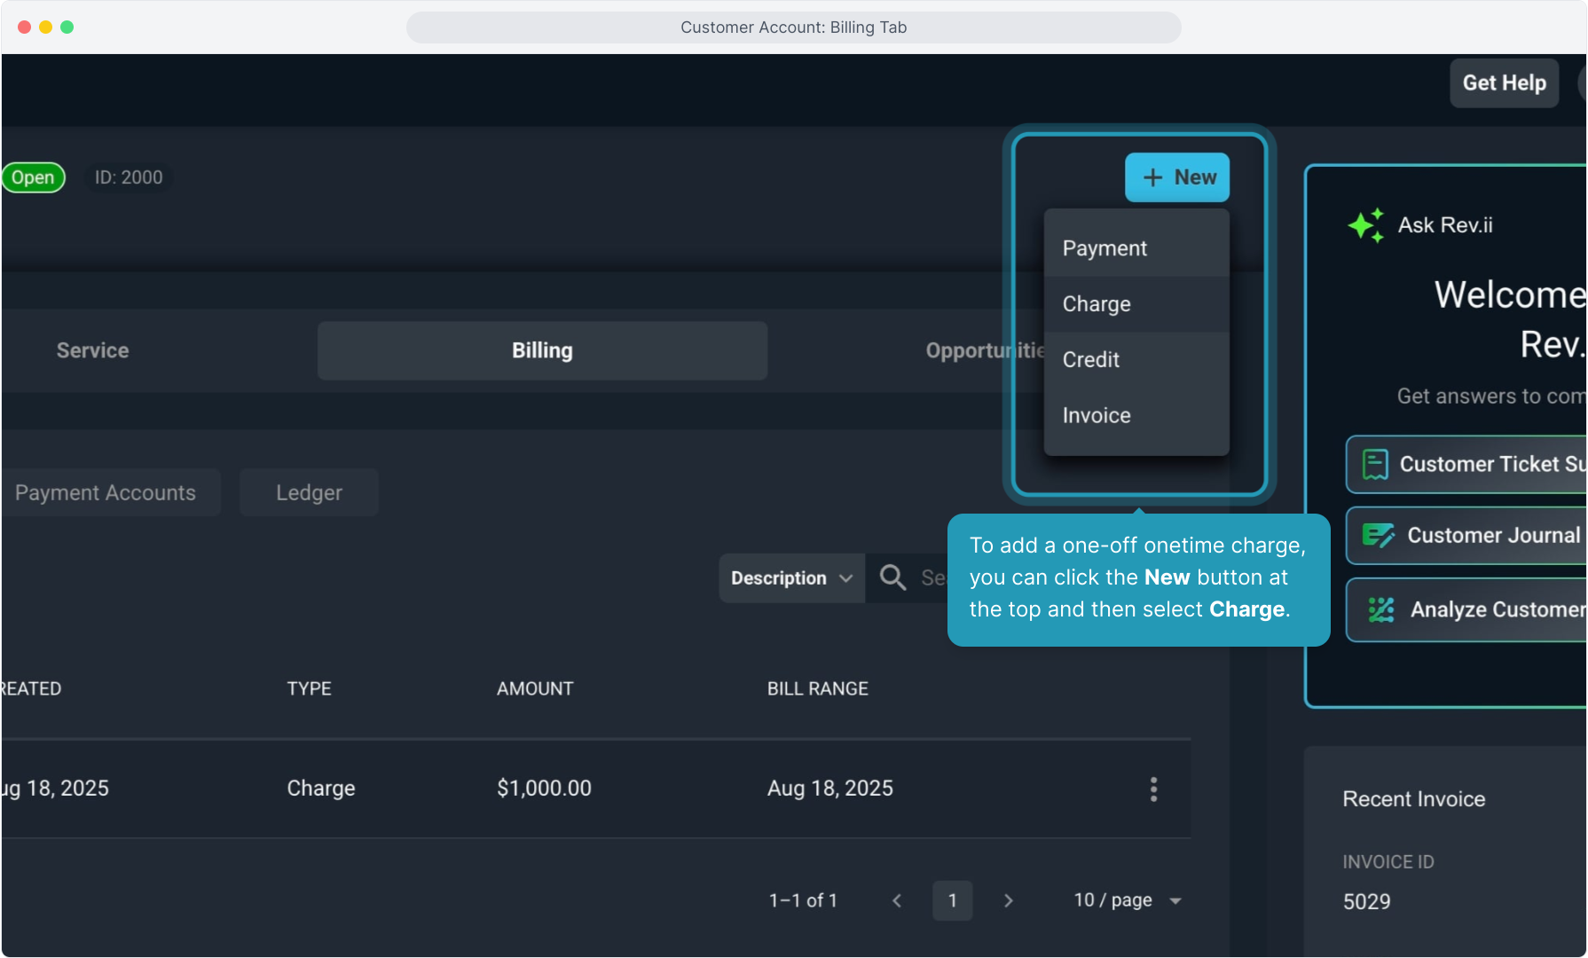Click the Customer Ticket summary receipt icon
Screen dimensions: 1588x958
(1375, 464)
